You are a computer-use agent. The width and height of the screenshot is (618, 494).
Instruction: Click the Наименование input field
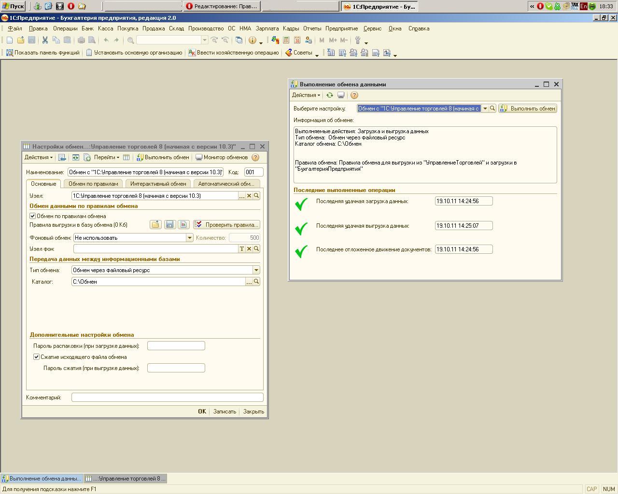(x=145, y=172)
